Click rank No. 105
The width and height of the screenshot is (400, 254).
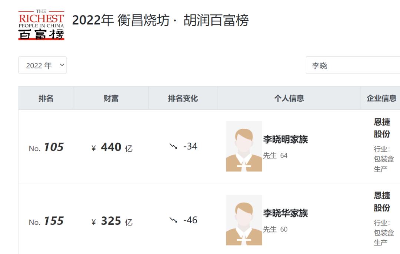(x=46, y=148)
